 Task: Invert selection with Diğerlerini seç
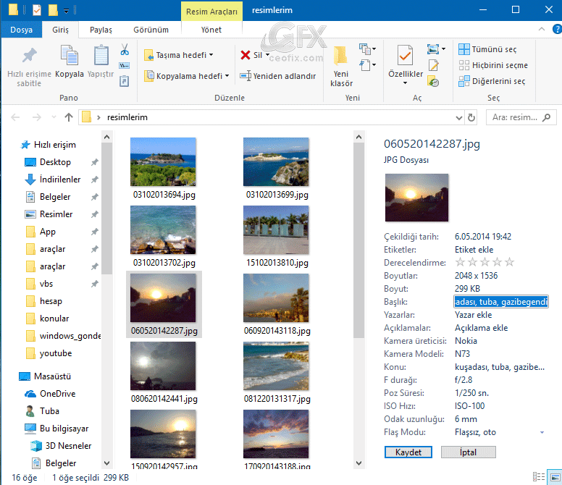tap(492, 81)
